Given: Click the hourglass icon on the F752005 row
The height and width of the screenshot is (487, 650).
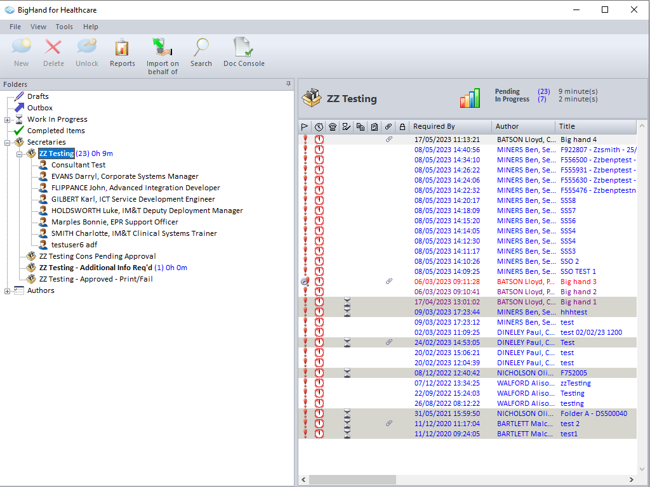Looking at the screenshot, I should click(x=347, y=373).
